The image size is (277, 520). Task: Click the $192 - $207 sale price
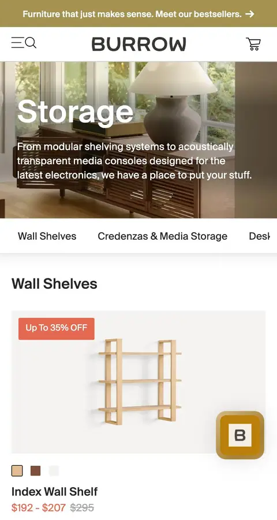pos(39,507)
